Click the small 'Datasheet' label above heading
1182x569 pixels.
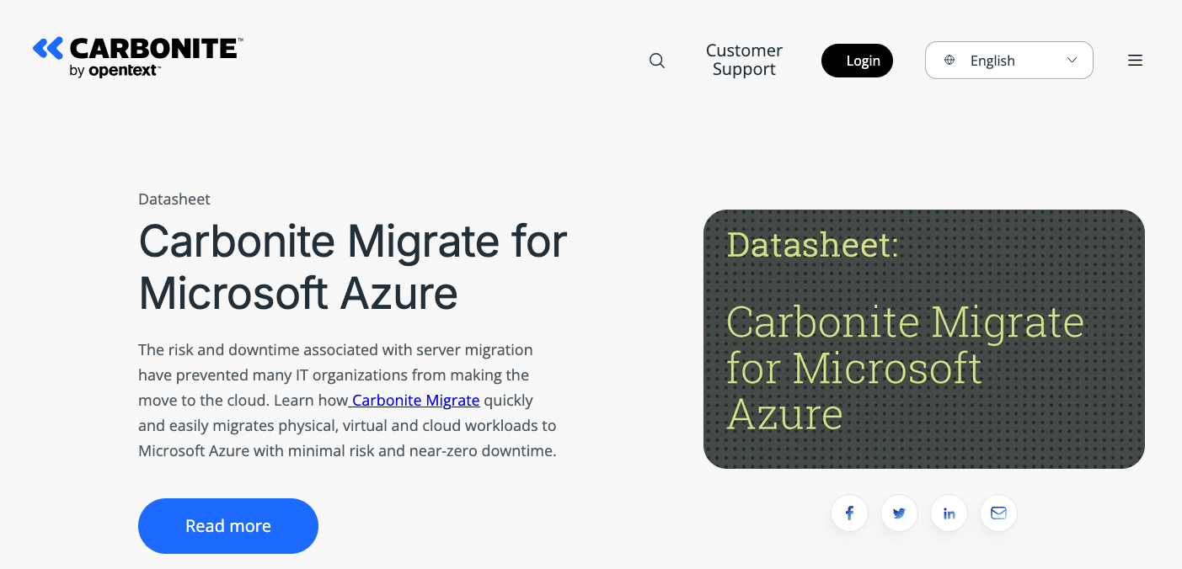click(174, 199)
